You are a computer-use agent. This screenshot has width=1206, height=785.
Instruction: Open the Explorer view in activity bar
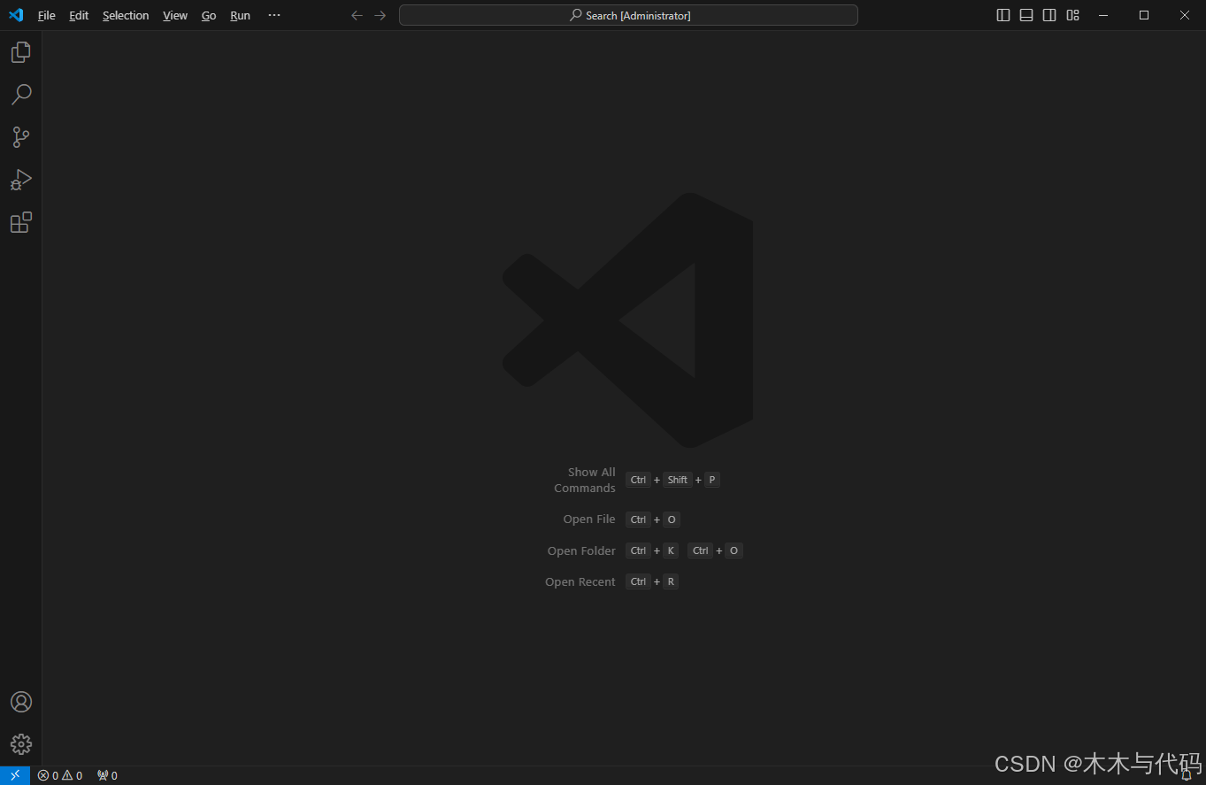pos(21,52)
